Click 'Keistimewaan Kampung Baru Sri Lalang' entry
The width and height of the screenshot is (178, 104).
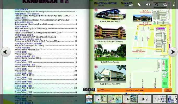click(34, 24)
